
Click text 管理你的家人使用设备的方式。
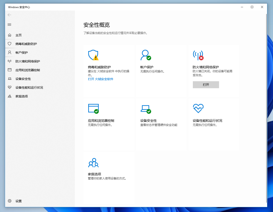pyautogui.click(x=107, y=178)
